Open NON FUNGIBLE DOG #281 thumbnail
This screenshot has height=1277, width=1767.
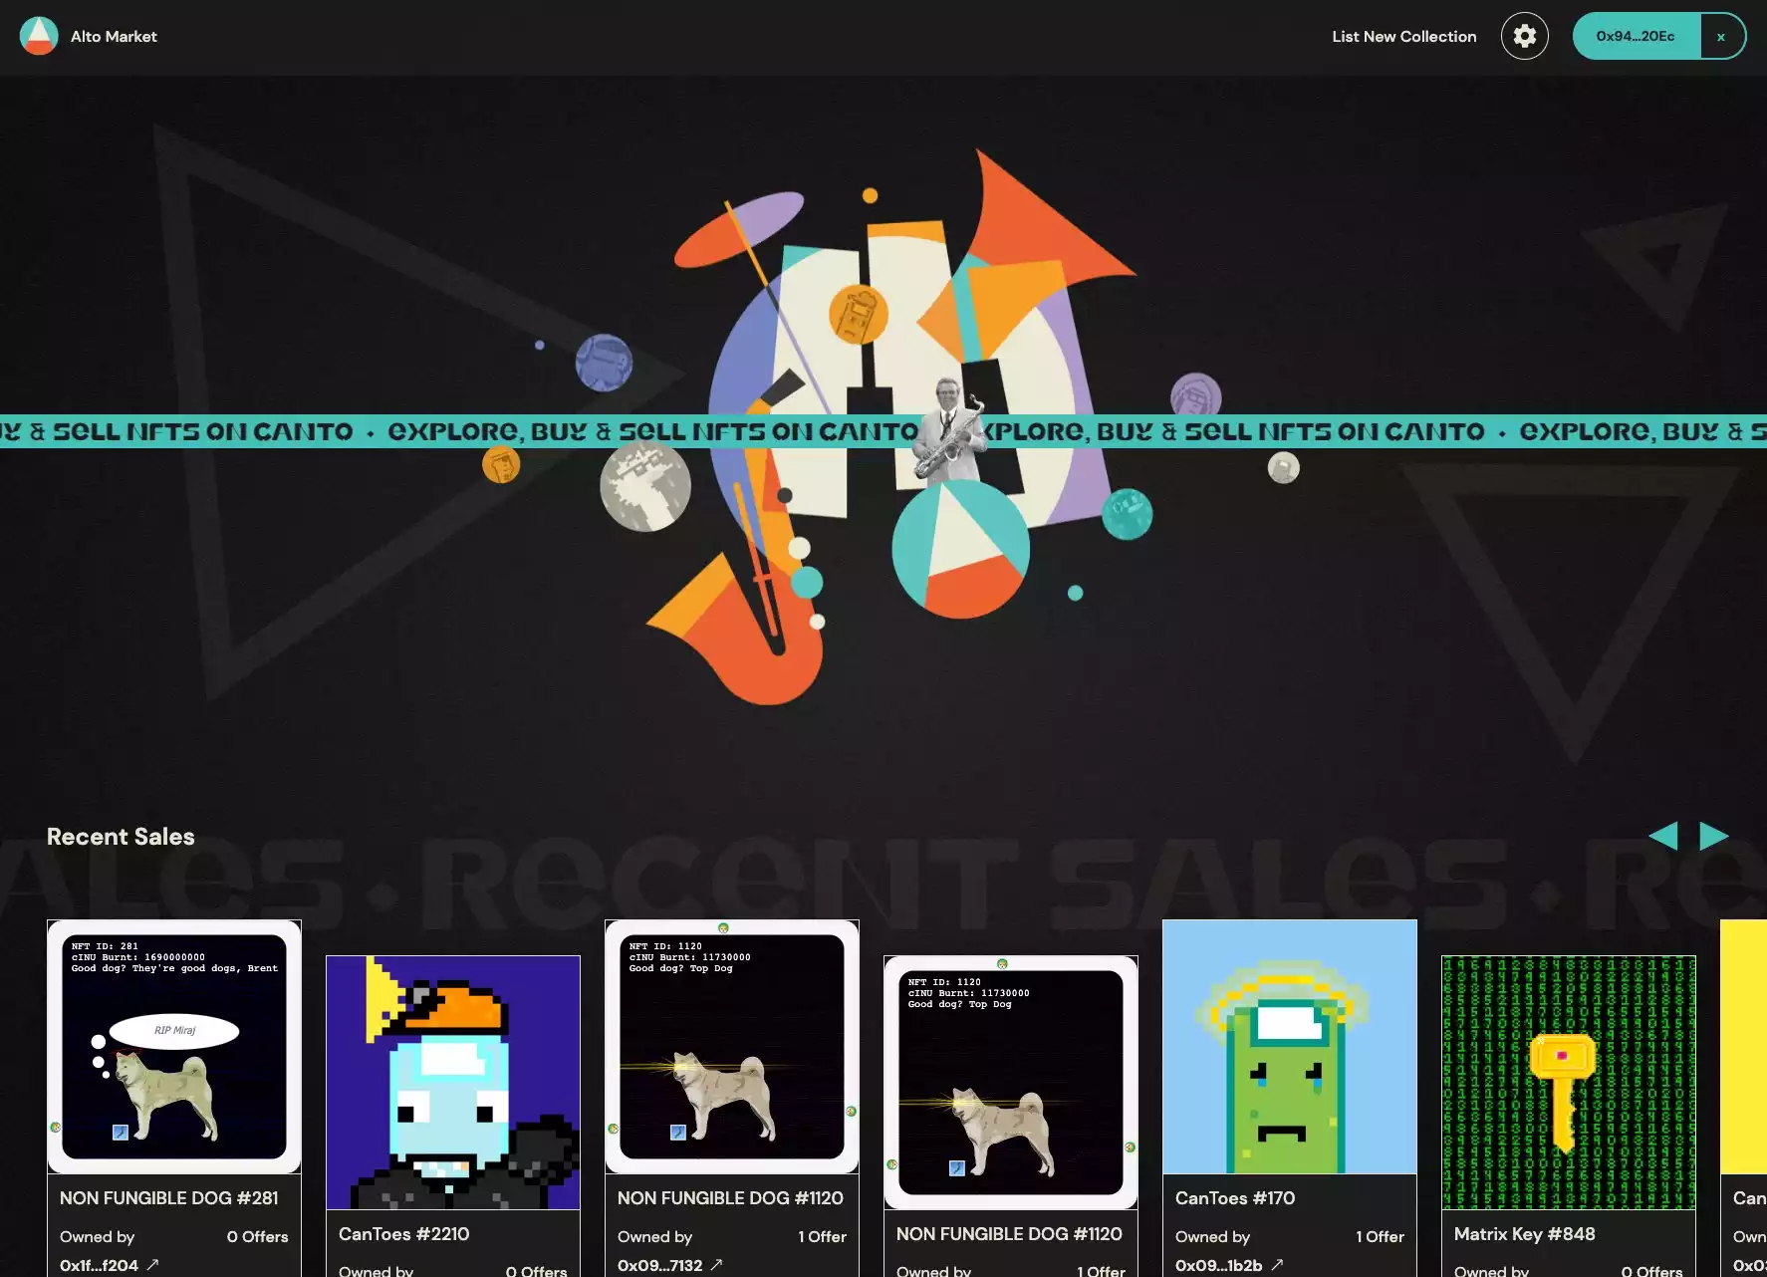pos(174,1046)
